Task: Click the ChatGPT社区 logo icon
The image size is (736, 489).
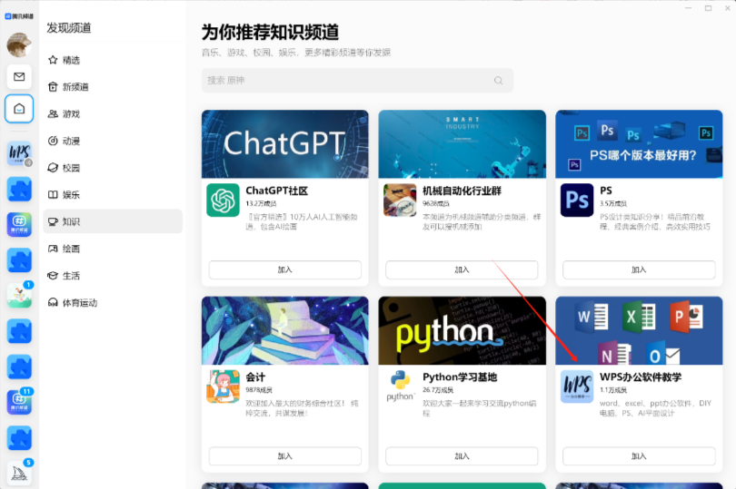Action: (223, 200)
